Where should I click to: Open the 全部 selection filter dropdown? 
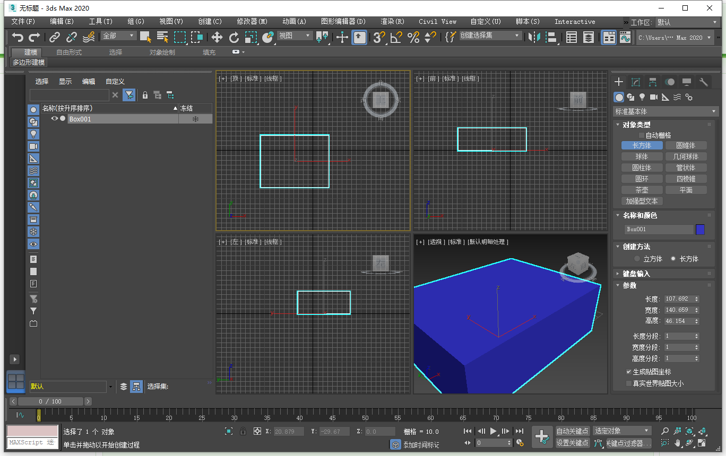click(119, 36)
